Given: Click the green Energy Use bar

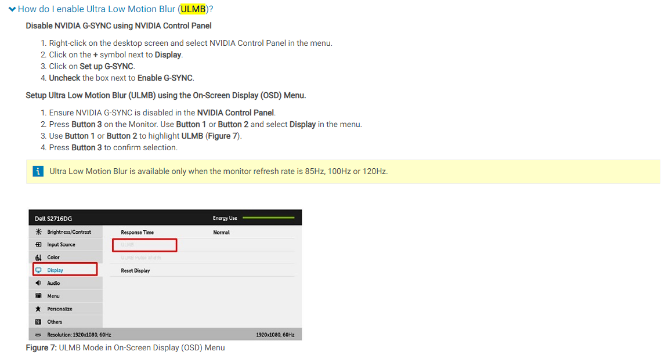Looking at the screenshot, I should click(268, 218).
